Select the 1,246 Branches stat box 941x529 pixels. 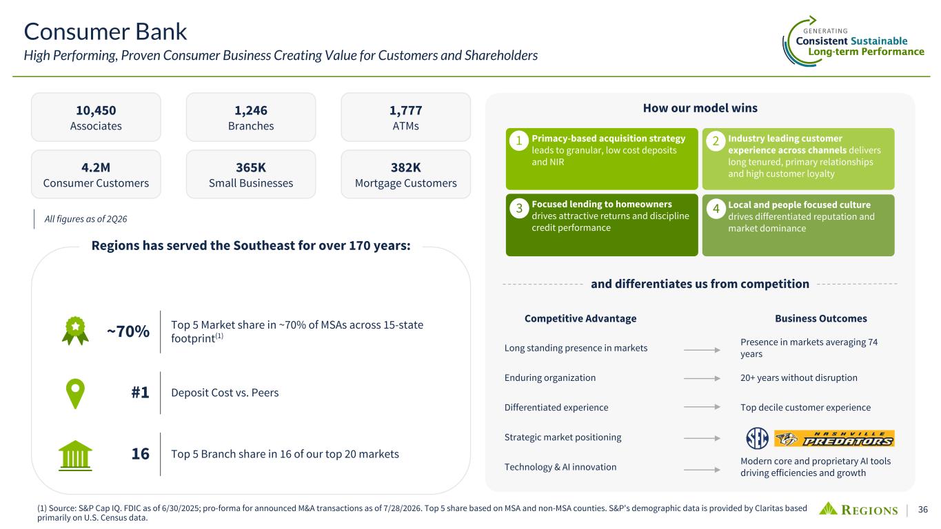point(251,117)
